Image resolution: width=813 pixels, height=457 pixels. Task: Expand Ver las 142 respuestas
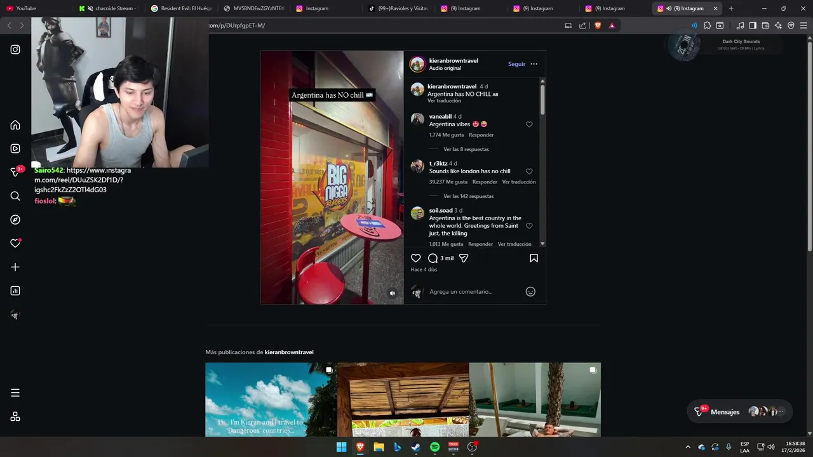click(469, 196)
